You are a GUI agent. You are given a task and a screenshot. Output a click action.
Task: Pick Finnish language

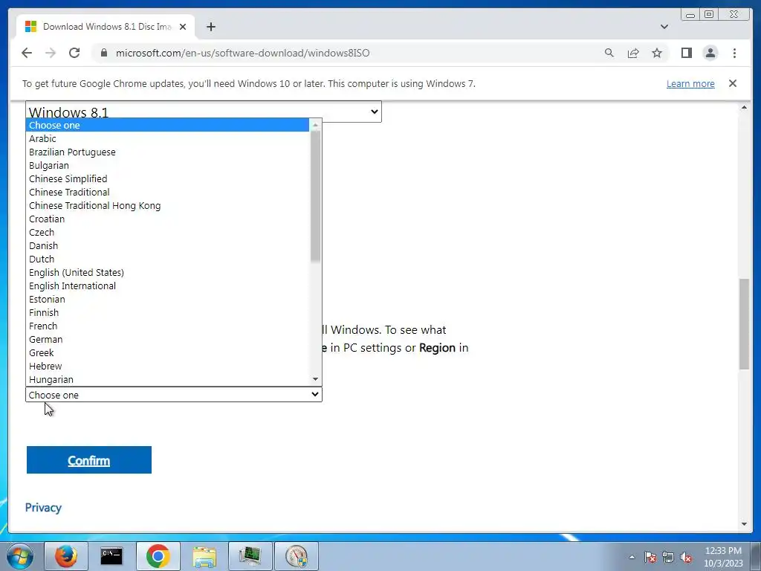coord(167,313)
